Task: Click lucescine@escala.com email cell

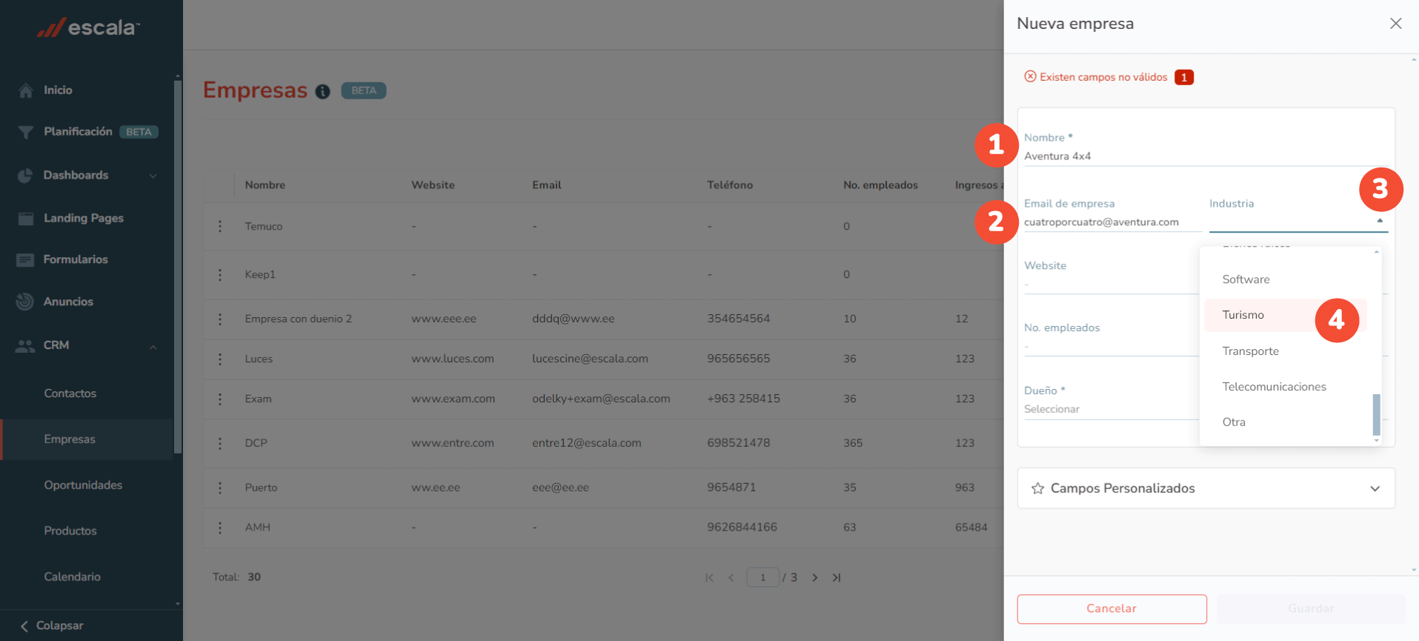Action: click(x=590, y=359)
